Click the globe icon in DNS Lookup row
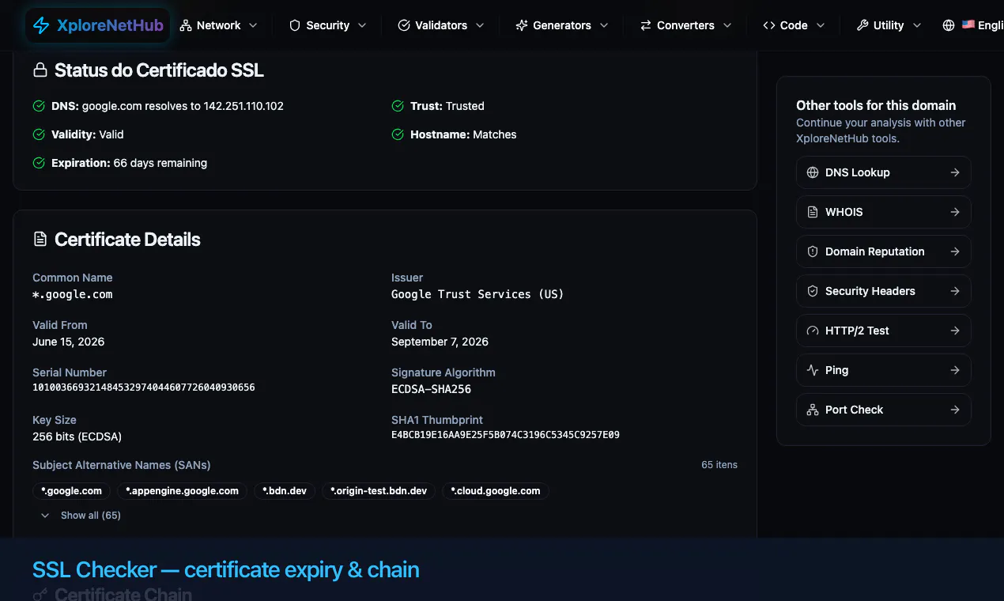Viewport: 1004px width, 601px height. [x=813, y=172]
